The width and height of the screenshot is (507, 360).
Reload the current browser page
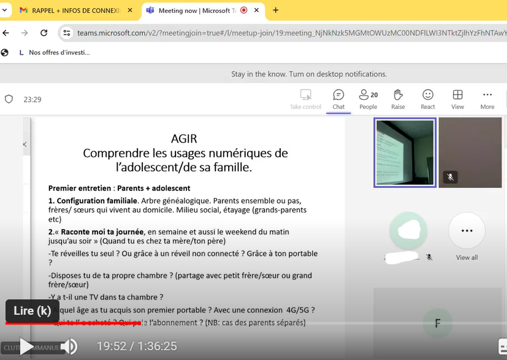pos(44,33)
